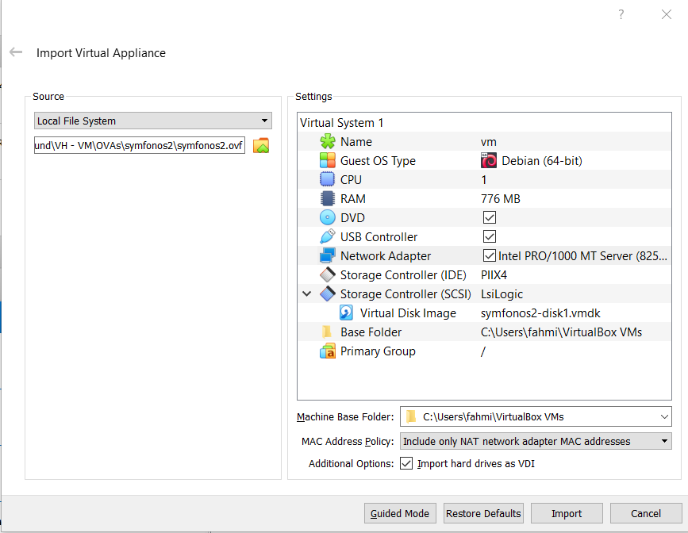Click the CPU count value '1'
This screenshot has height=533, width=688.
(484, 180)
